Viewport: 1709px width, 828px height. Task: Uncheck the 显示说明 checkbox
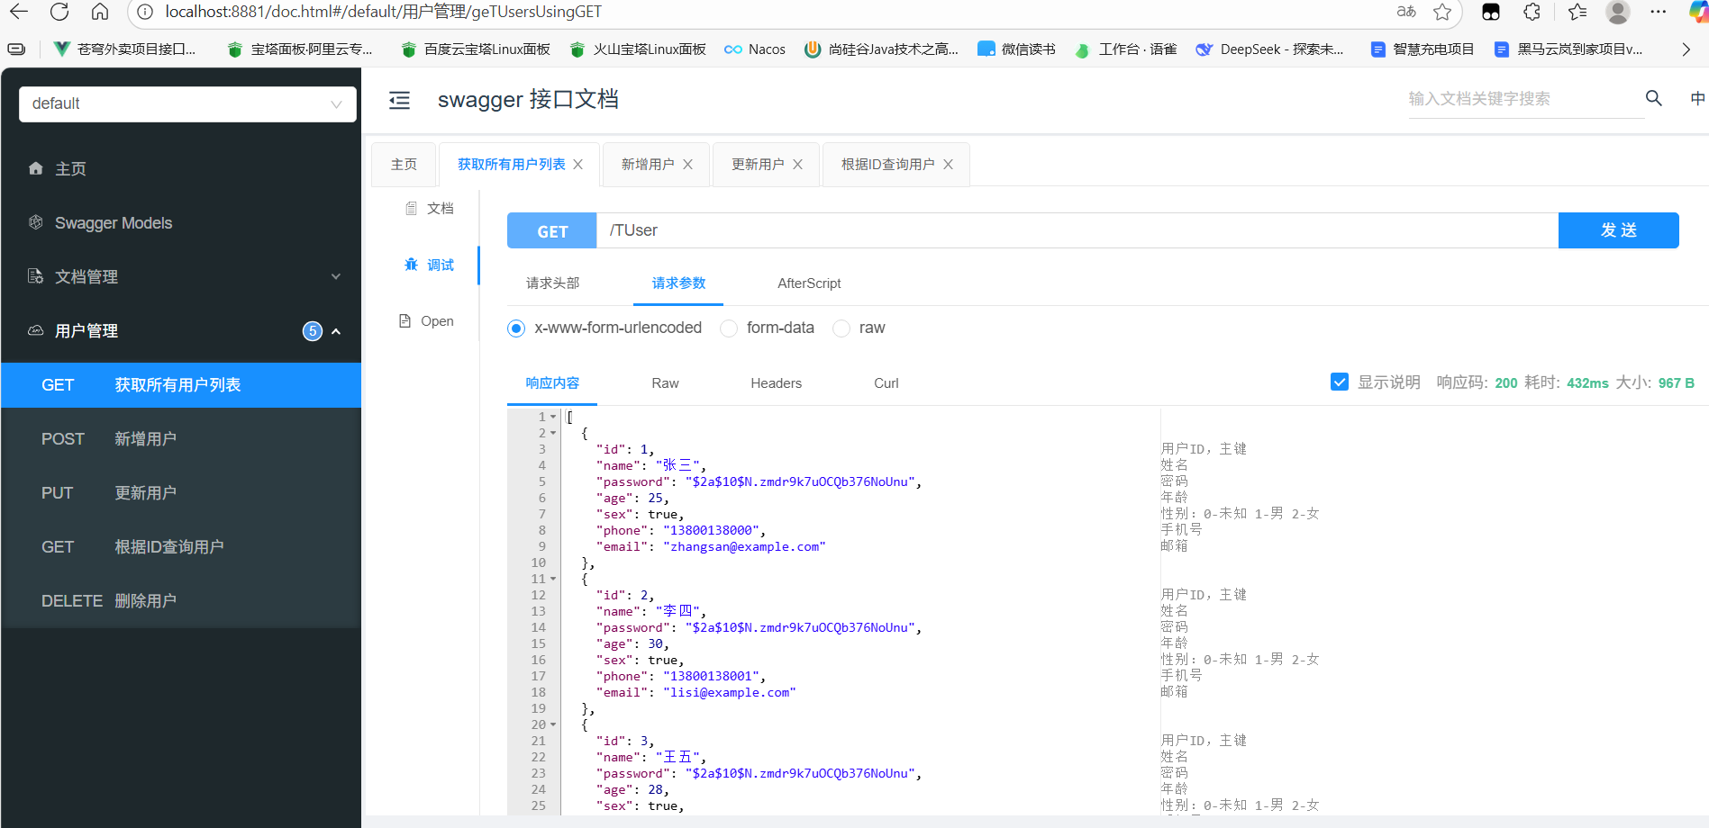point(1340,382)
